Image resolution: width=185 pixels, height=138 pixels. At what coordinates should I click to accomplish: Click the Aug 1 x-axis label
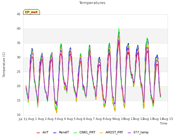[x=33, y=119]
